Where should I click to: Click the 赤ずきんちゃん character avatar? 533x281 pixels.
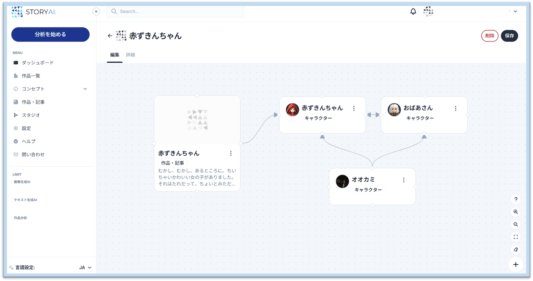[292, 110]
